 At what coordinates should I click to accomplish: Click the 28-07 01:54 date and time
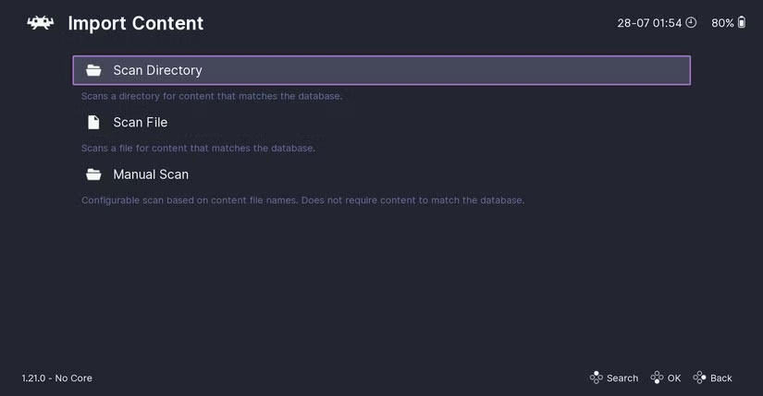point(649,23)
